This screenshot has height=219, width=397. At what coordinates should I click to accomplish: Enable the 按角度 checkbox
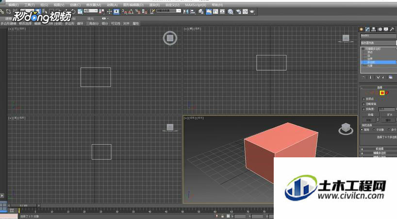tap(364, 109)
